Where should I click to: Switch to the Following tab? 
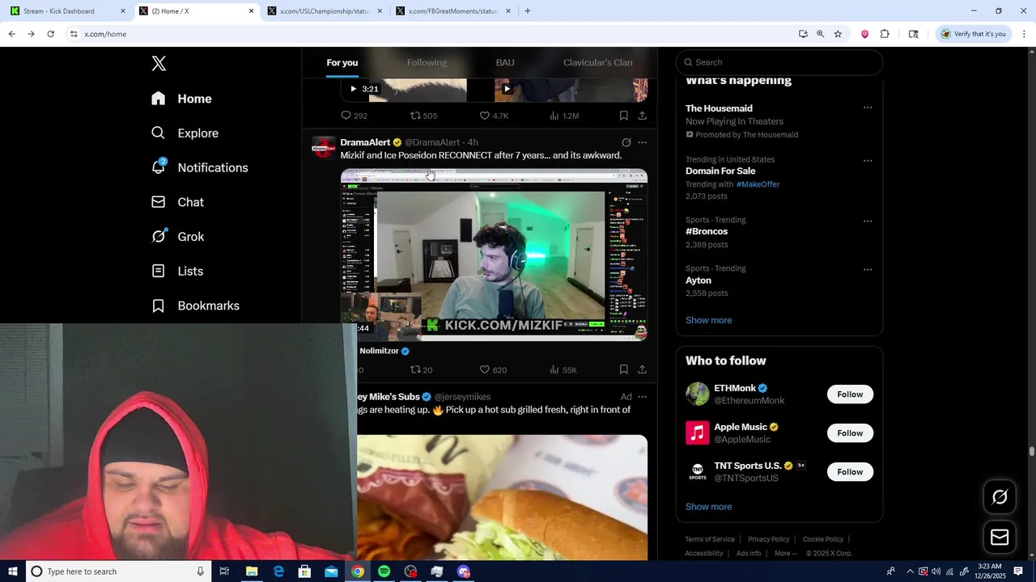pyautogui.click(x=427, y=62)
